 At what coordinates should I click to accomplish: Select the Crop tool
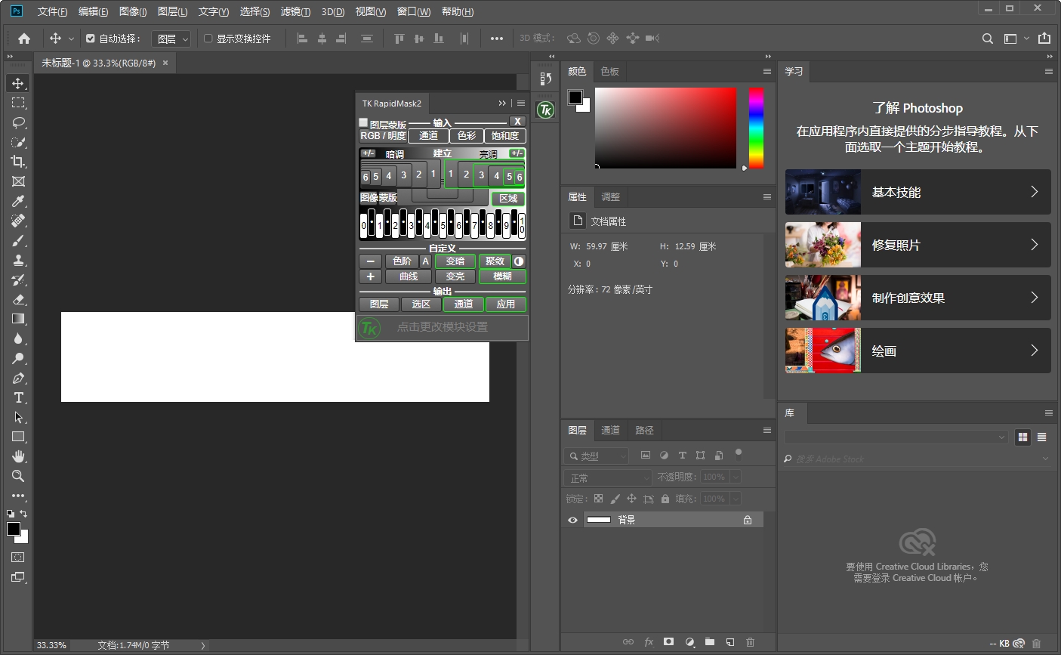tap(18, 162)
